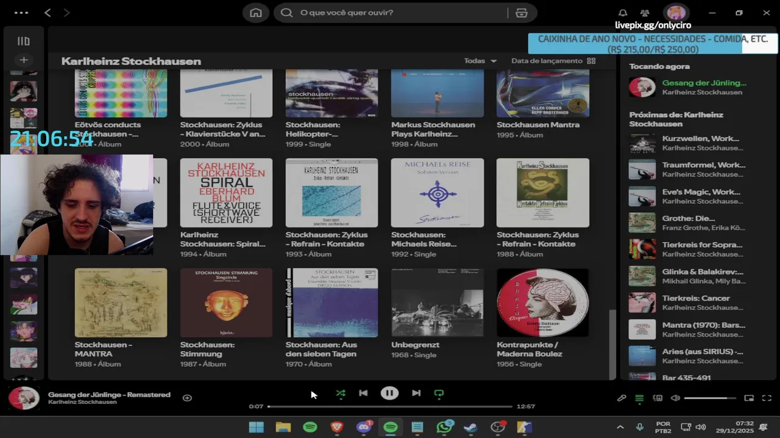
Task: Open the Windows Start menu
Action: [x=257, y=427]
